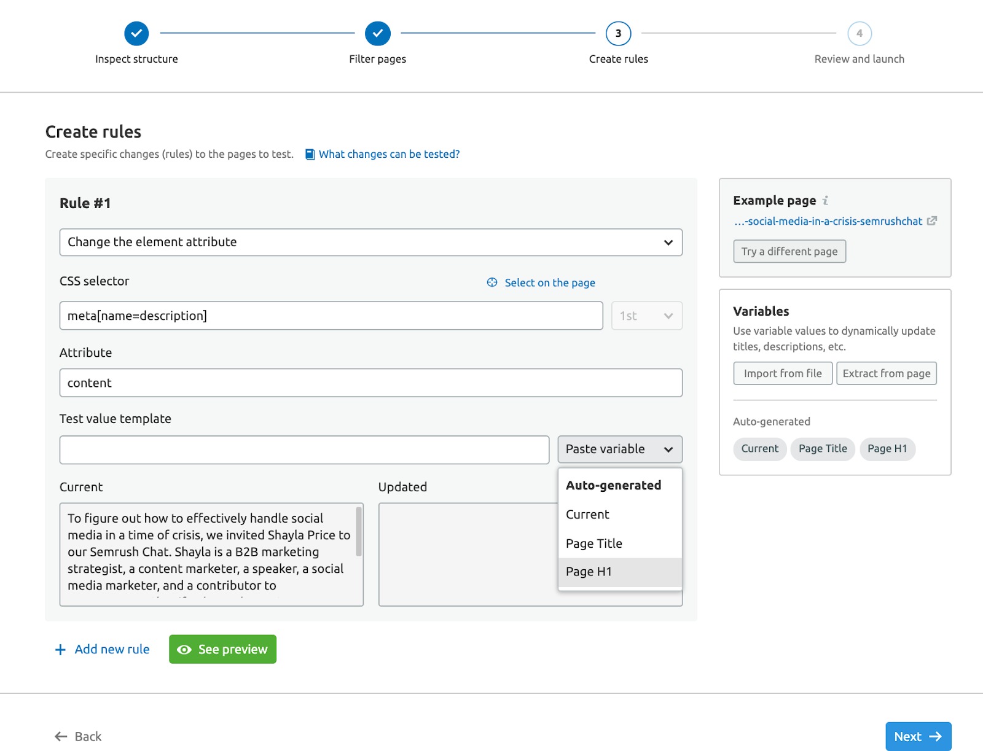Click Extract from page button
The height and width of the screenshot is (751, 983).
click(x=887, y=373)
